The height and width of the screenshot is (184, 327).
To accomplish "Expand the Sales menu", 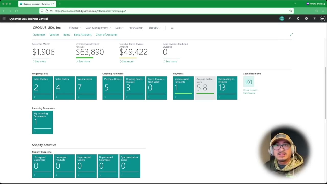I will point(120,28).
